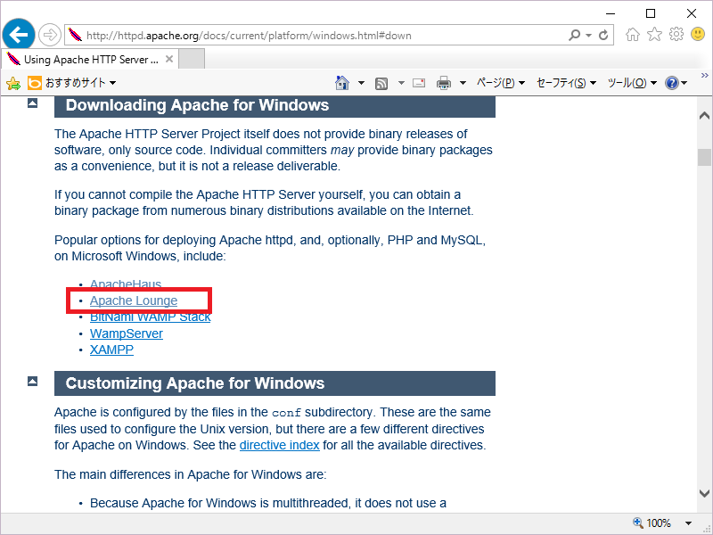Expand the Print dropdown arrow
The height and width of the screenshot is (535, 713).
click(463, 83)
